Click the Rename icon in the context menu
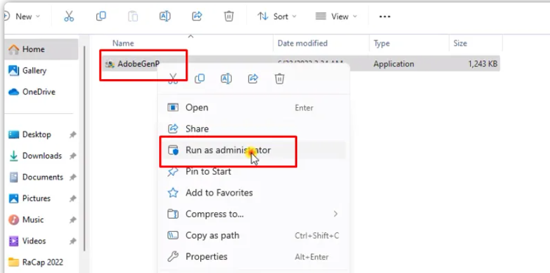550x273 pixels. pyautogui.click(x=226, y=79)
